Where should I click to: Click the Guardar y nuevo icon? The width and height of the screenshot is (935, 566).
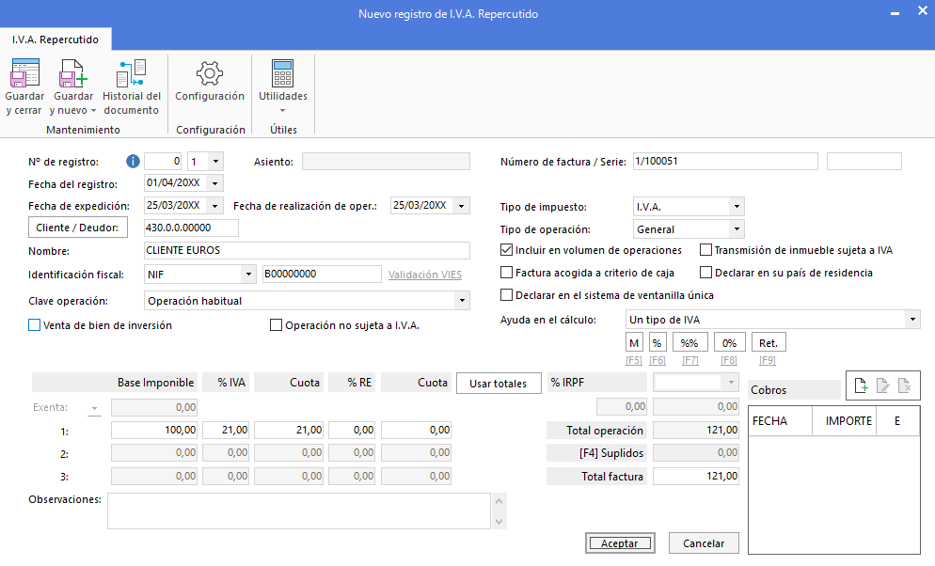[x=72, y=75]
